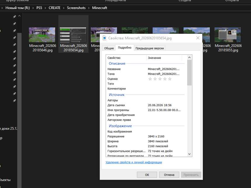Viewport: 251px width, 188px height.
Task: Click the image file icon in Properties title bar
Action: click(x=104, y=38)
